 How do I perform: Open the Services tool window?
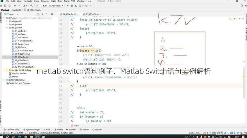pos(97,130)
